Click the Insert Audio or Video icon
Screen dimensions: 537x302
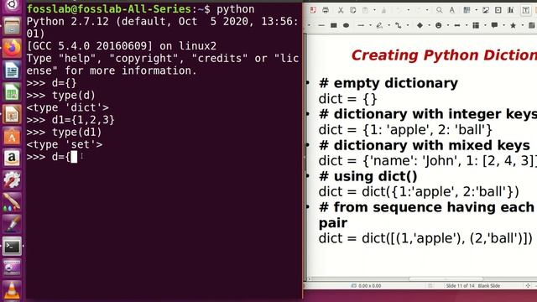click(x=498, y=10)
